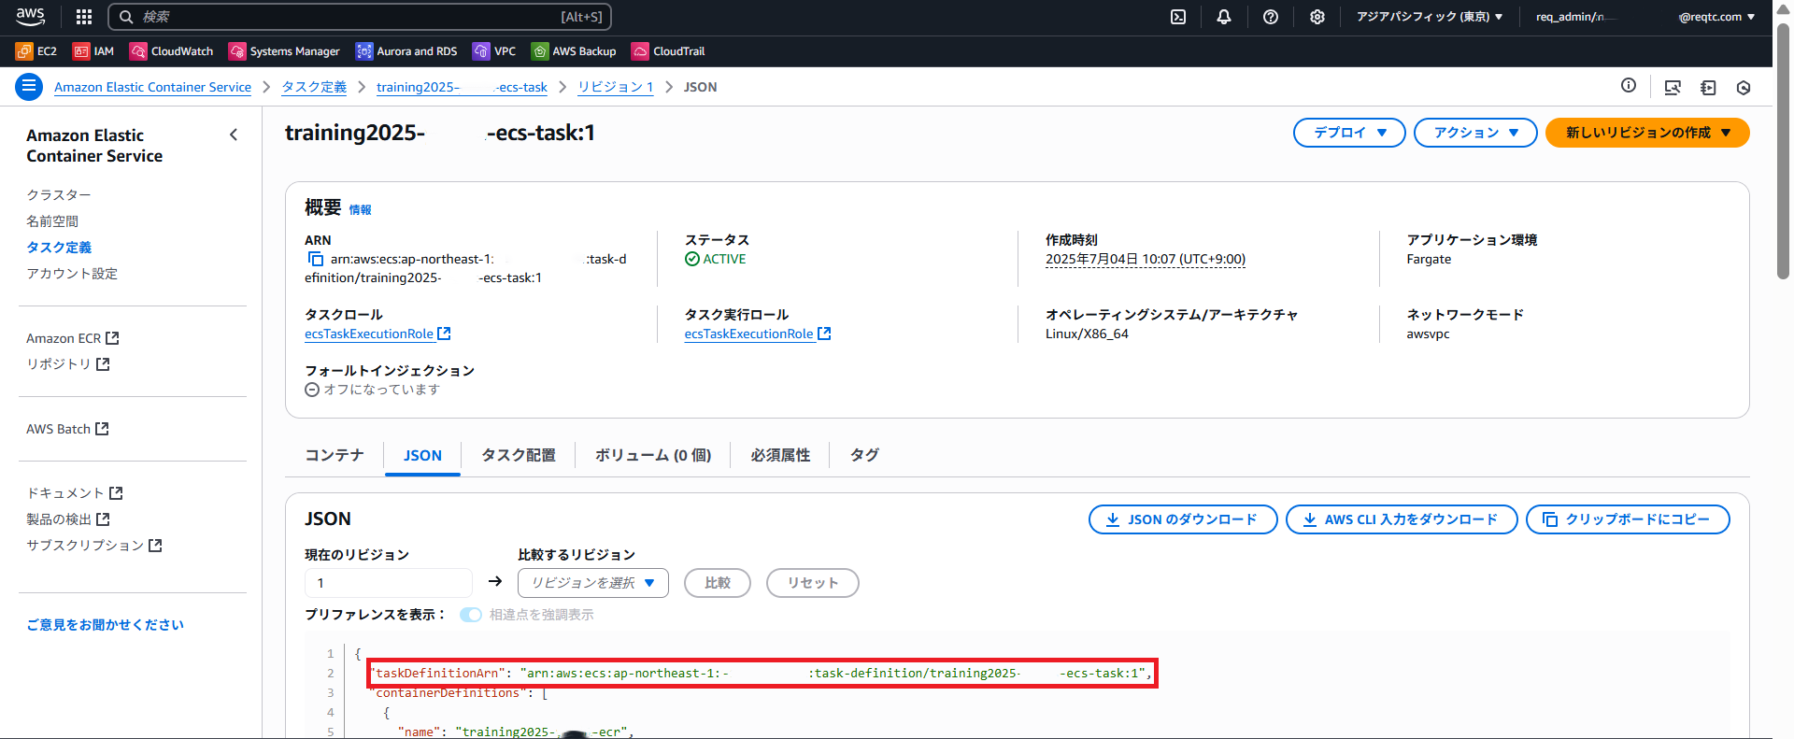The image size is (1794, 739).
Task: Open ドキュメント external link
Action: (x=75, y=493)
